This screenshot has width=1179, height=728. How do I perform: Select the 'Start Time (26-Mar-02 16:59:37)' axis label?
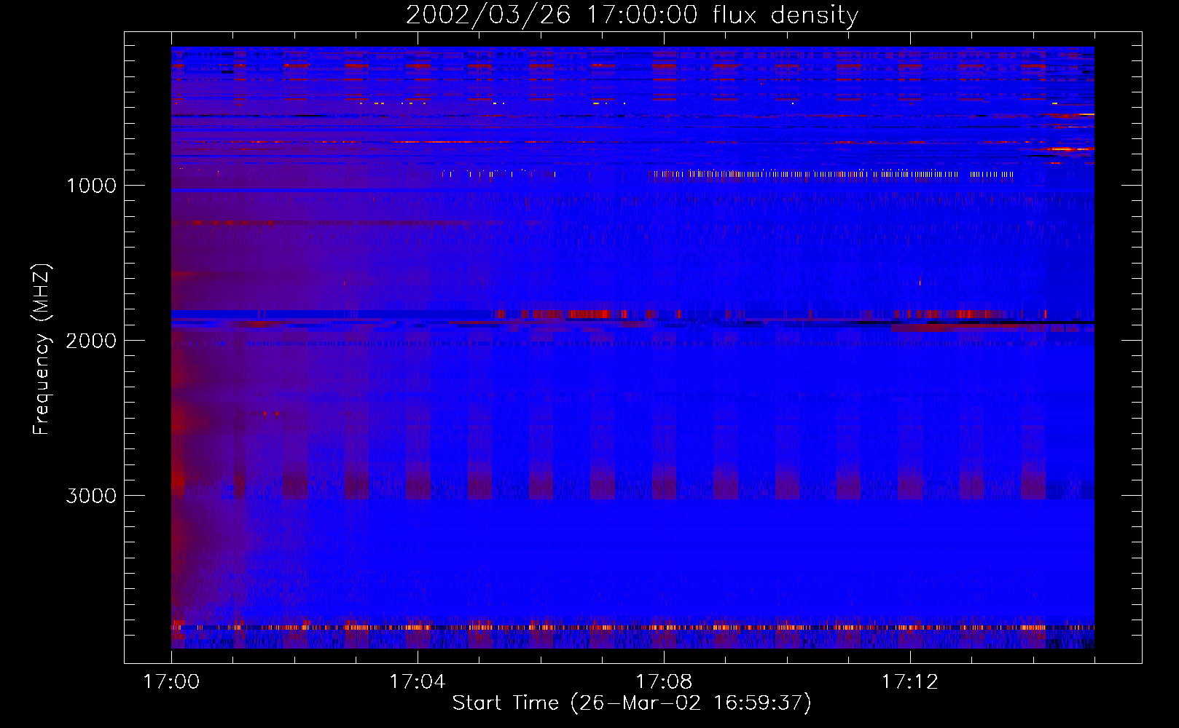point(632,703)
